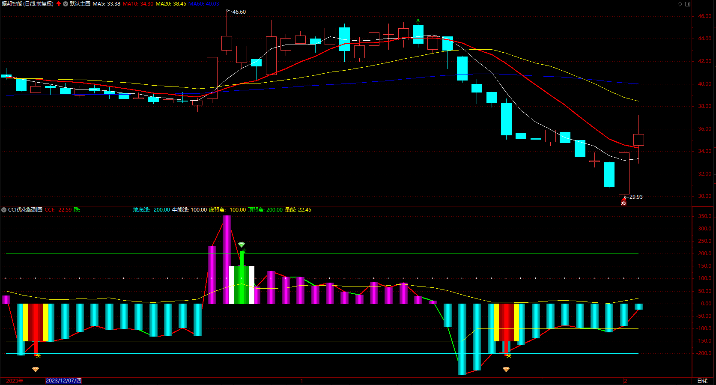Click the -200.0 CCI axis label

(x=704, y=353)
